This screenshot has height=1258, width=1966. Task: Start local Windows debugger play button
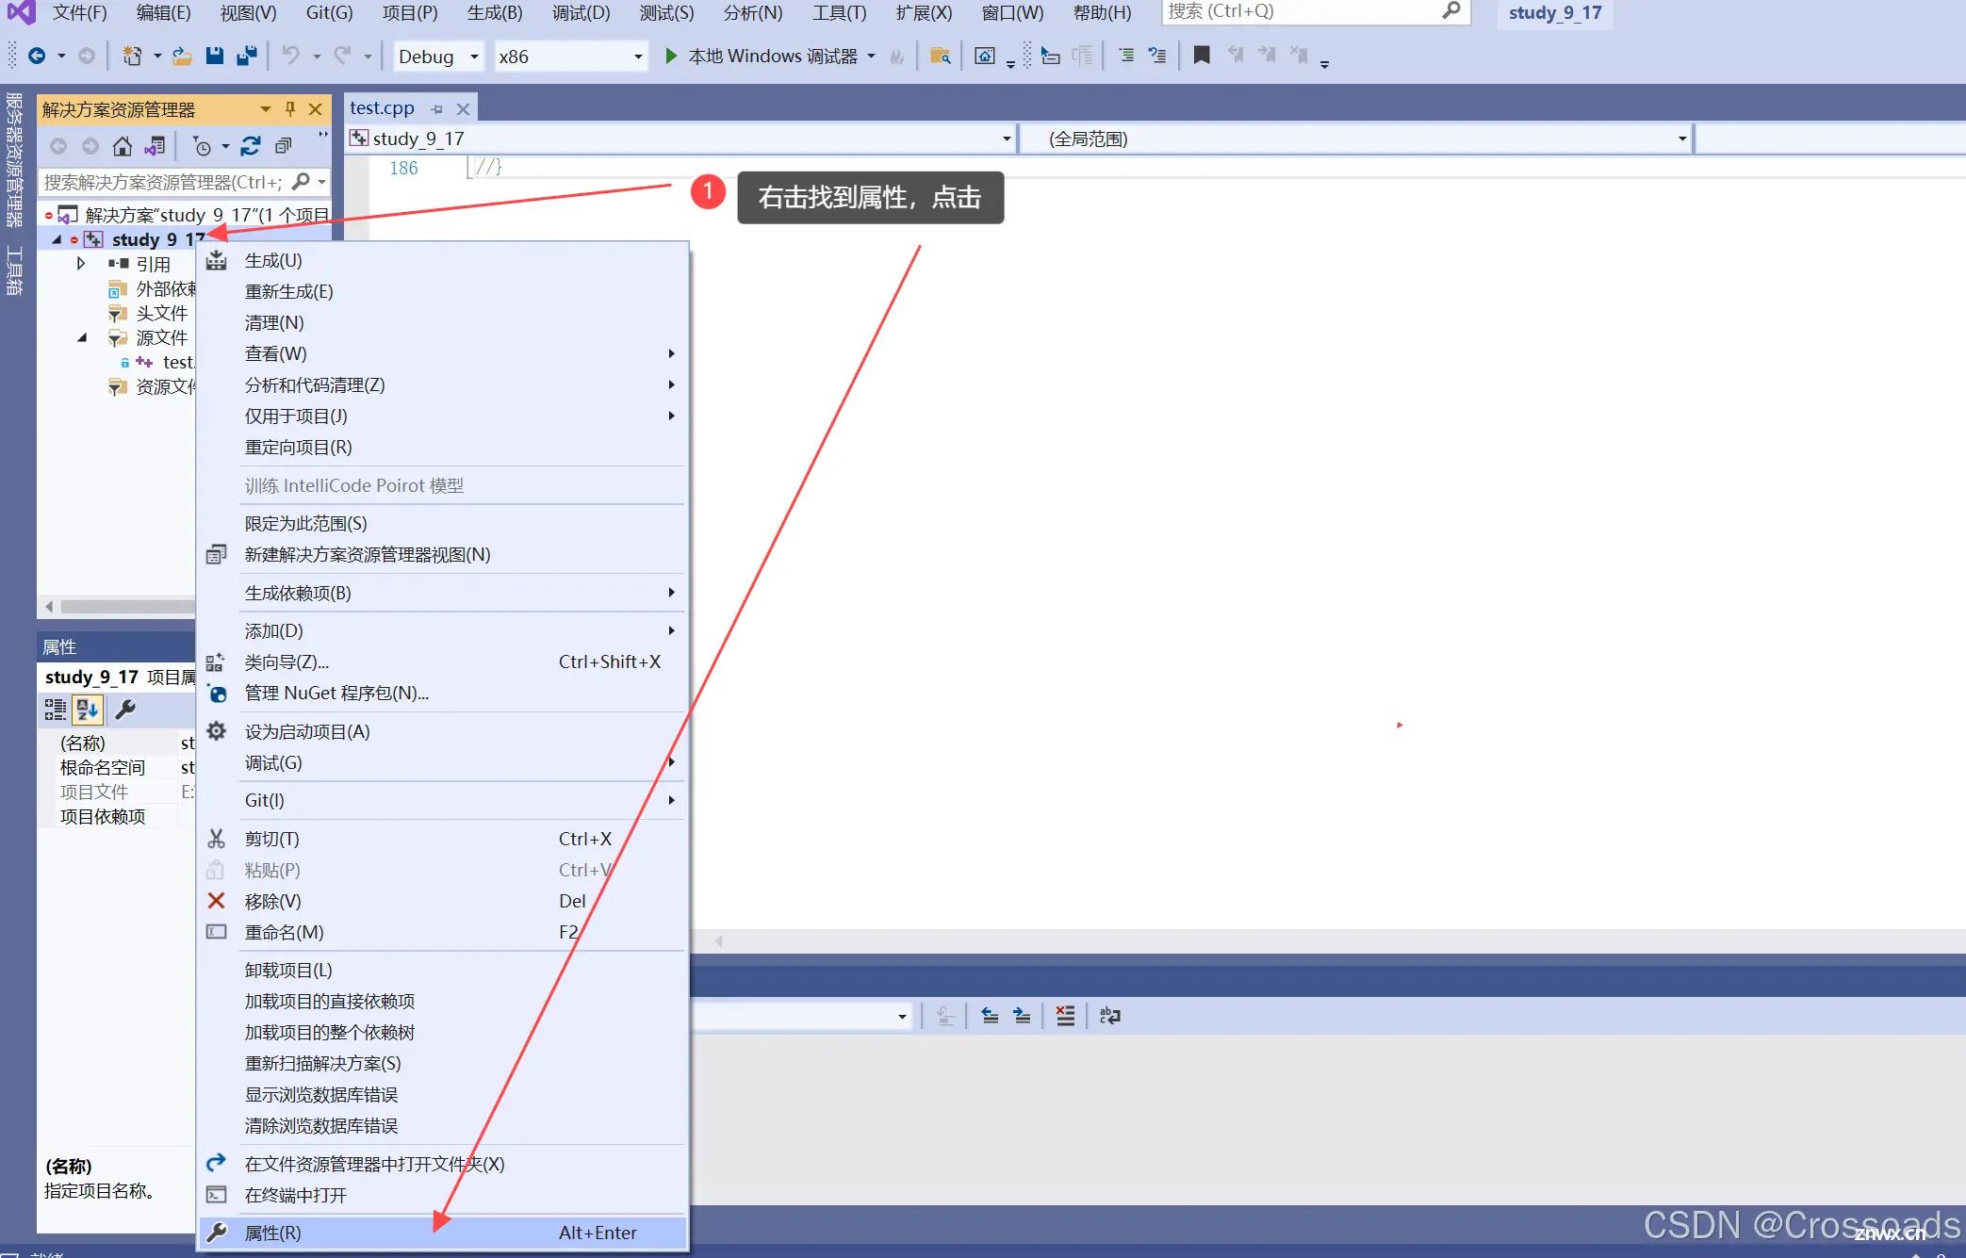tap(671, 56)
